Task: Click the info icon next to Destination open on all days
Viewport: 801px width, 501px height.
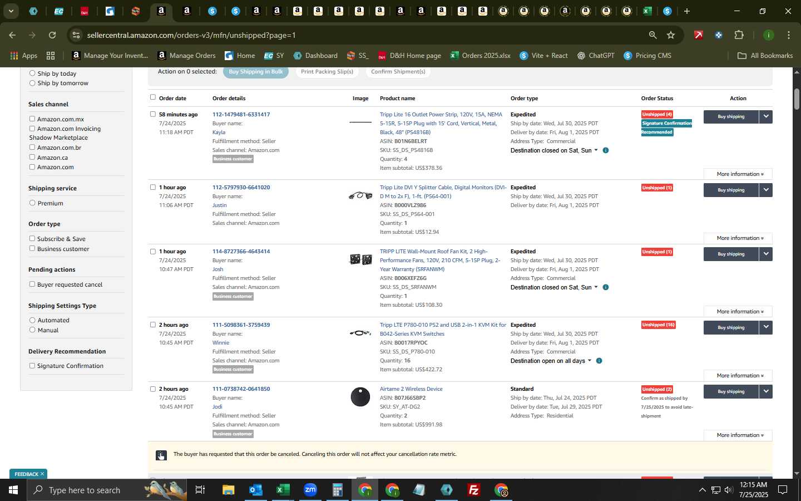Action: click(599, 361)
